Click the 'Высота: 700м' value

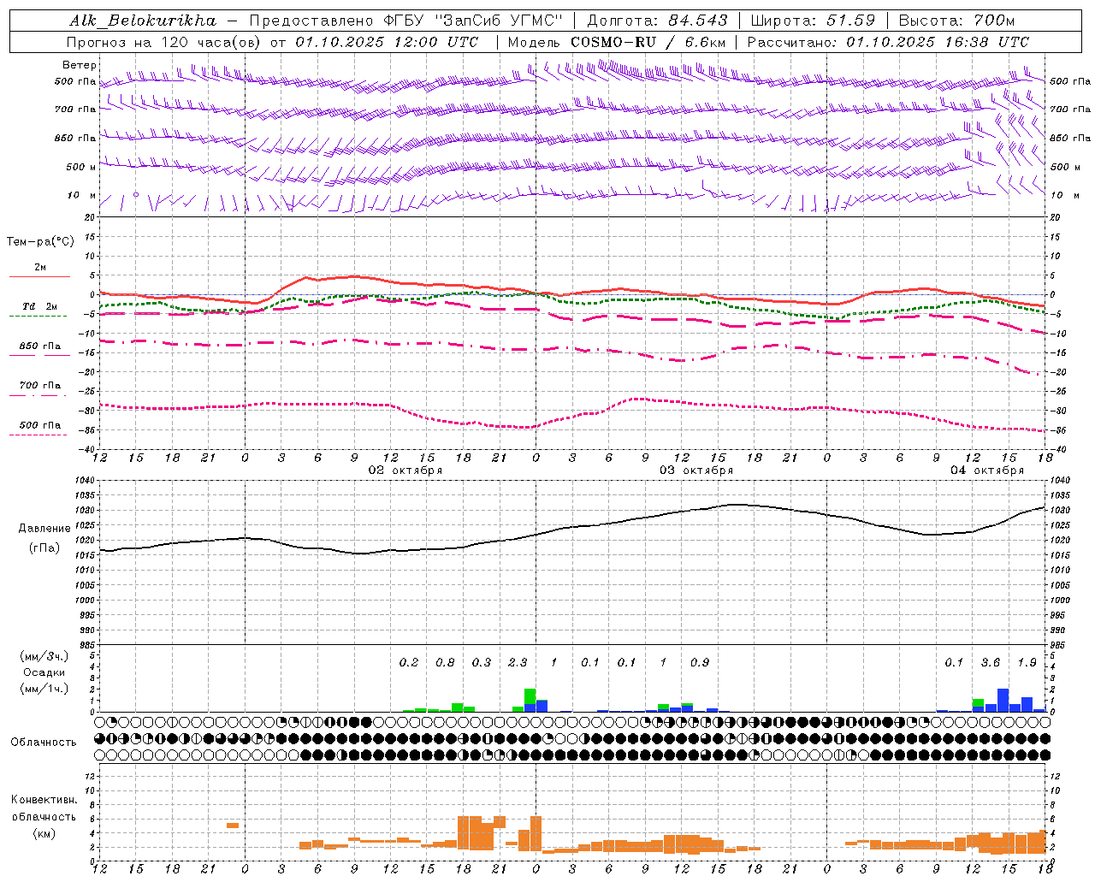pyautogui.click(x=956, y=21)
